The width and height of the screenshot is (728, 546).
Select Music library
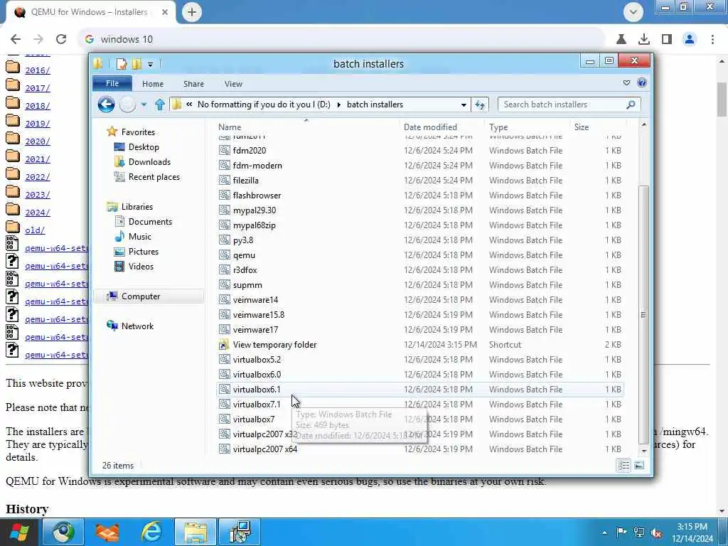click(x=140, y=237)
